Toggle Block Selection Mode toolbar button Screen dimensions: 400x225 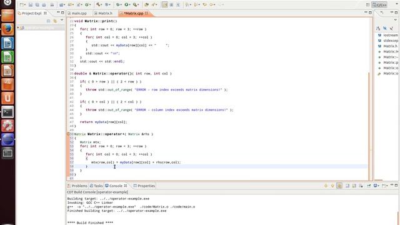pyautogui.click(x=171, y=4)
